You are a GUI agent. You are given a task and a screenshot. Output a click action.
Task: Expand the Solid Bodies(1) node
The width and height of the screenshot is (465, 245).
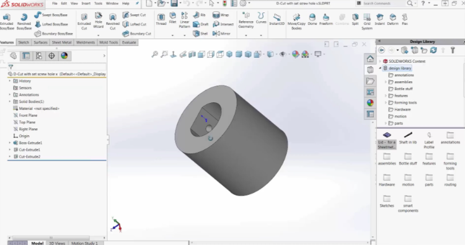(10, 102)
